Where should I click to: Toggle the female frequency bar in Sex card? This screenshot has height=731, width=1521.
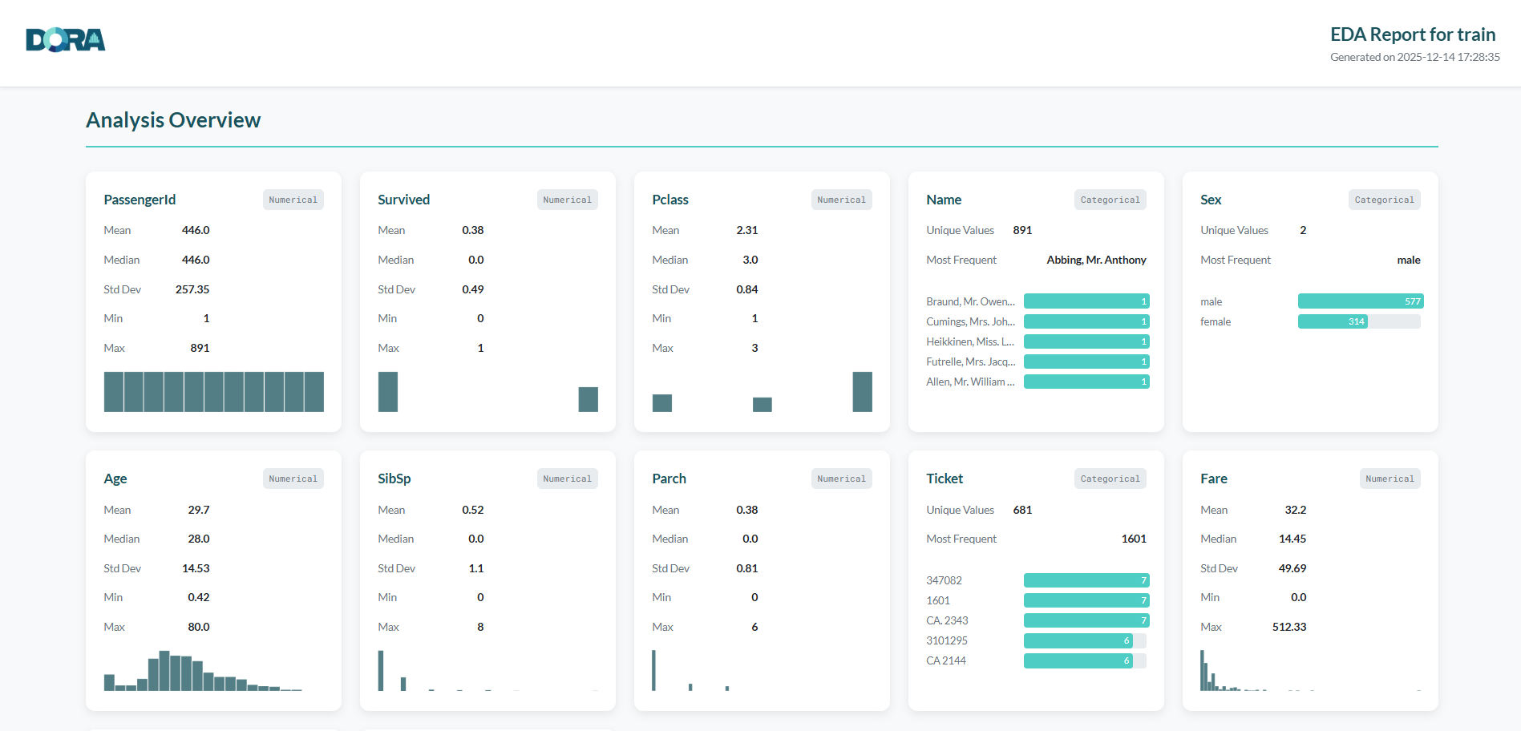pyautogui.click(x=1358, y=321)
